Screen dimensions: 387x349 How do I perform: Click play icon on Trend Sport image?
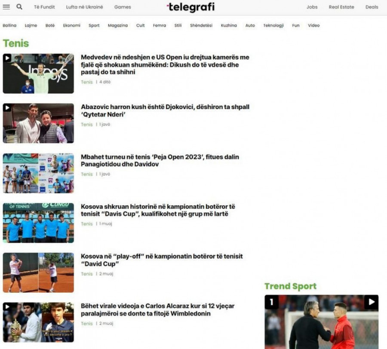click(x=371, y=302)
